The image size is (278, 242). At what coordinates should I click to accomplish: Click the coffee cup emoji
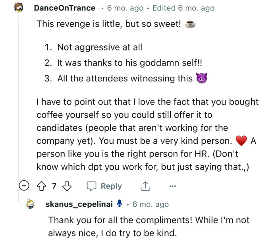[x=190, y=24]
